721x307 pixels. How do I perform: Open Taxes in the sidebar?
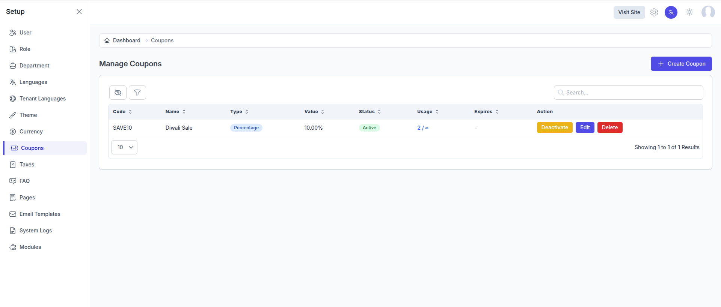27,165
